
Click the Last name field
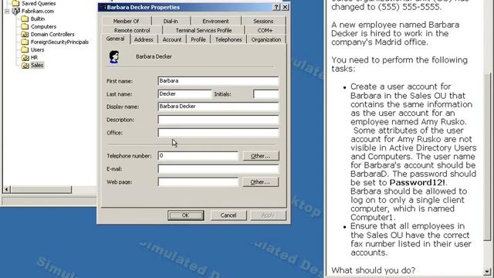(x=184, y=94)
